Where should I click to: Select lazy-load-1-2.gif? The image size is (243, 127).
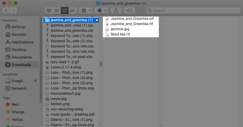(x=71, y=62)
